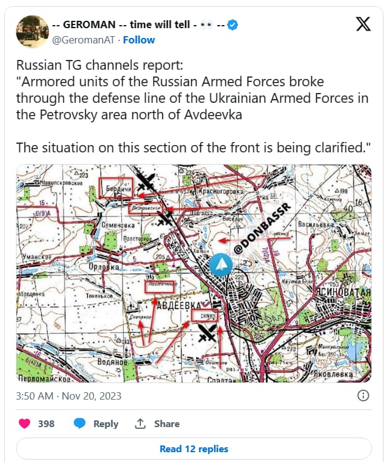The width and height of the screenshot is (386, 462).
Task: Click the GEROMAN display name
Action: (x=138, y=24)
